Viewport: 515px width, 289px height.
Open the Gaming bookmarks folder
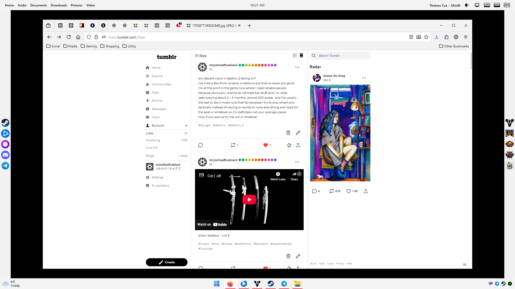point(89,46)
